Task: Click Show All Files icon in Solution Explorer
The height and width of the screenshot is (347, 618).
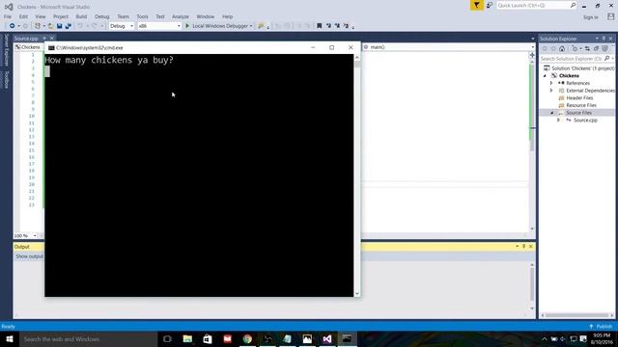Action: pos(605,49)
